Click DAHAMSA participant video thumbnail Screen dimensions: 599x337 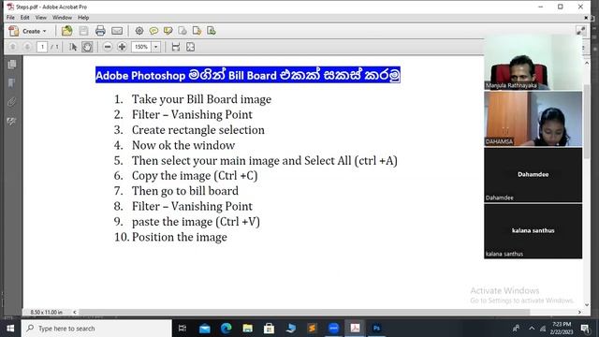tap(533, 119)
